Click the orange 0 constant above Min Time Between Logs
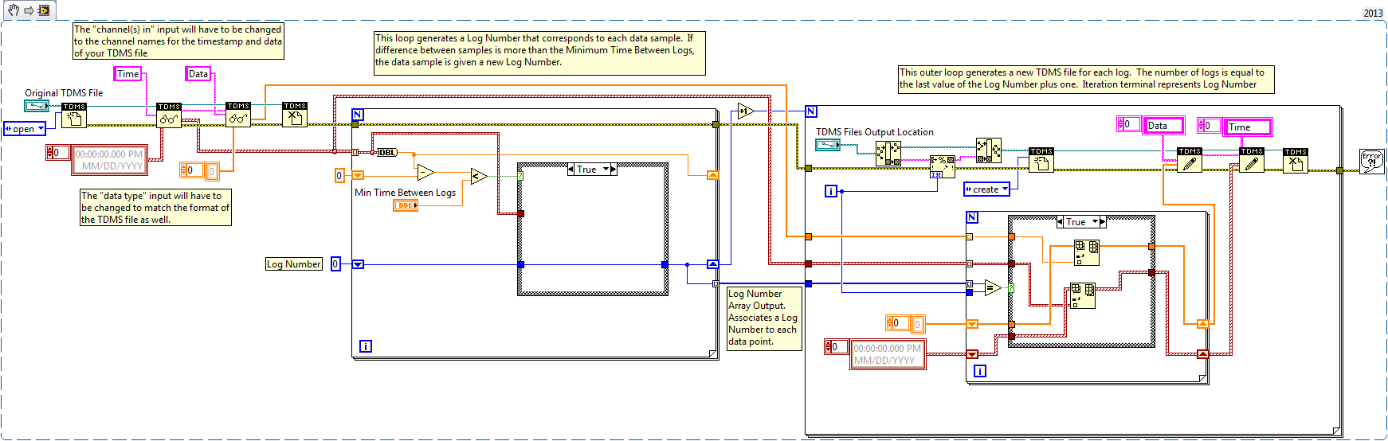This screenshot has width=1388, height=441. pos(339,176)
